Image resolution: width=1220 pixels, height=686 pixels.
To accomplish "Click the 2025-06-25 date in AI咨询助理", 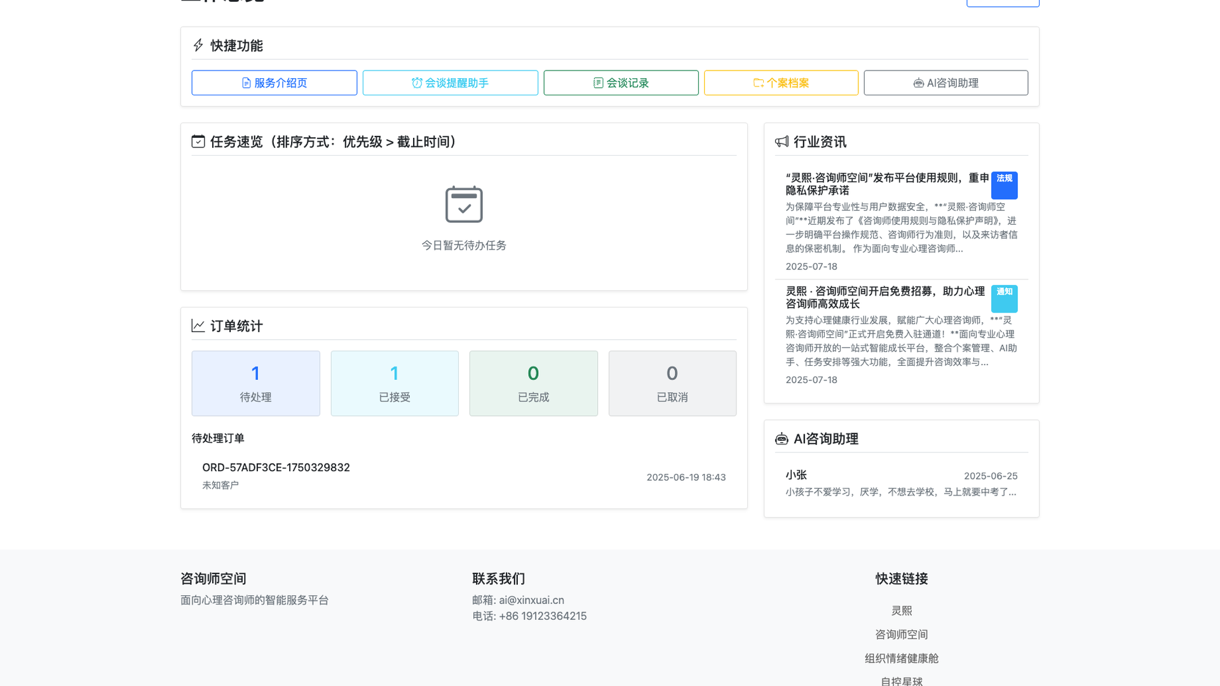I will (x=991, y=476).
